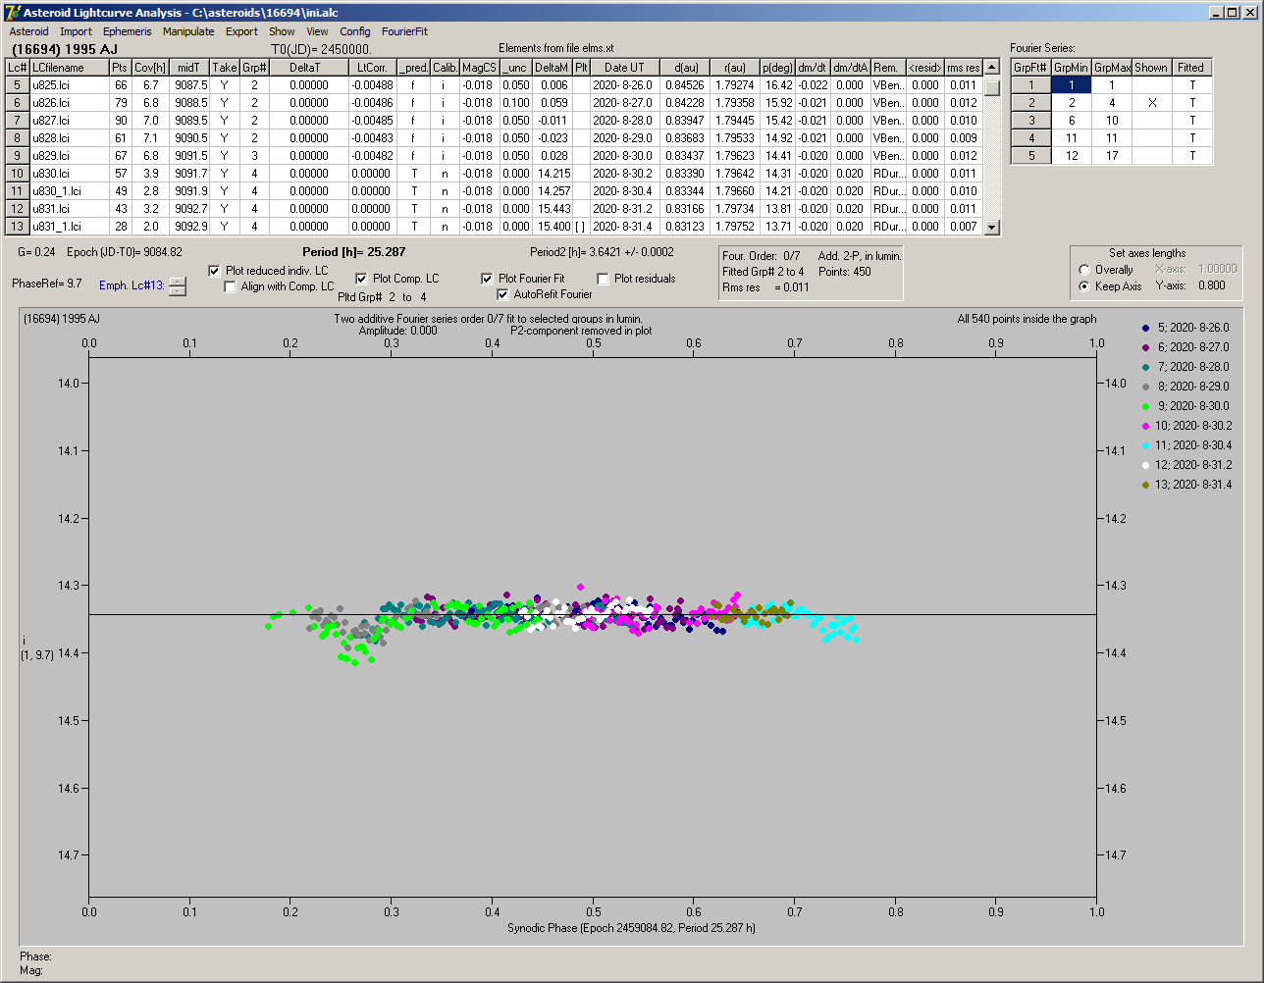This screenshot has height=983, width=1264.
Task: Click the Emph. Lc#13 stepper arrows
Action: (177, 286)
